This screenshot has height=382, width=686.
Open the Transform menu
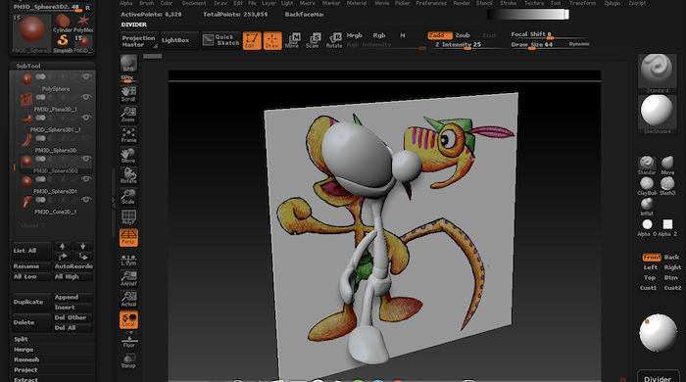582,3
